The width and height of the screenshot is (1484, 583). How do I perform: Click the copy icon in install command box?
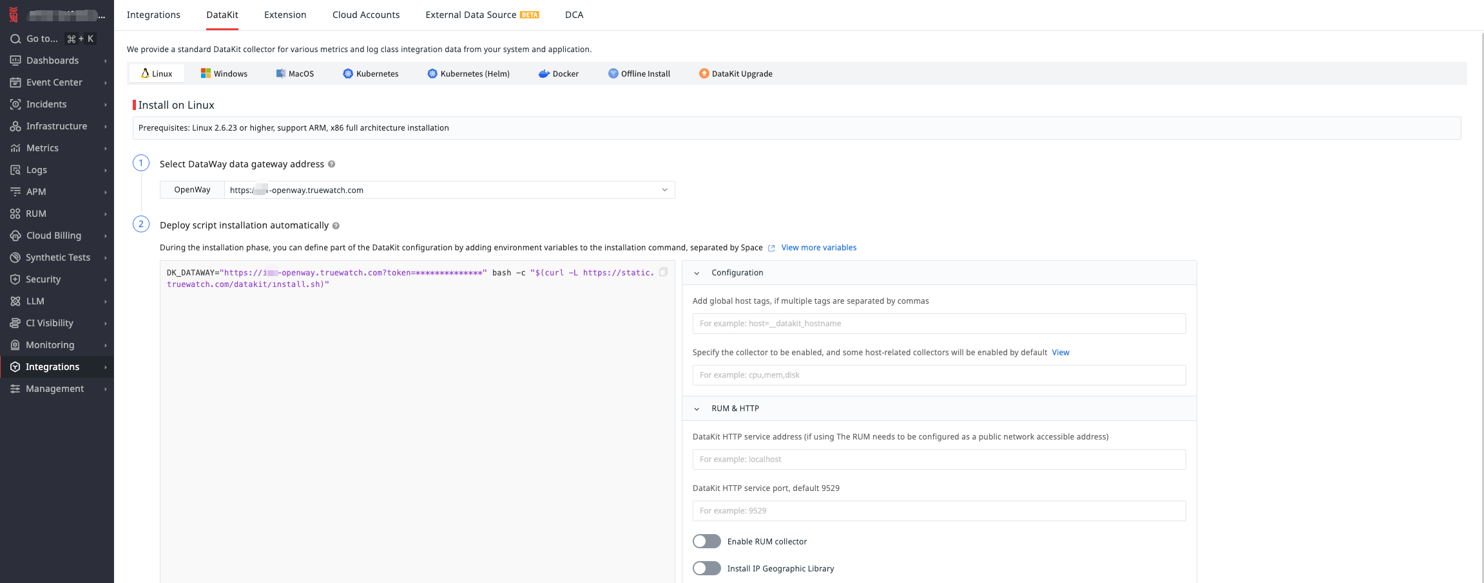click(663, 272)
